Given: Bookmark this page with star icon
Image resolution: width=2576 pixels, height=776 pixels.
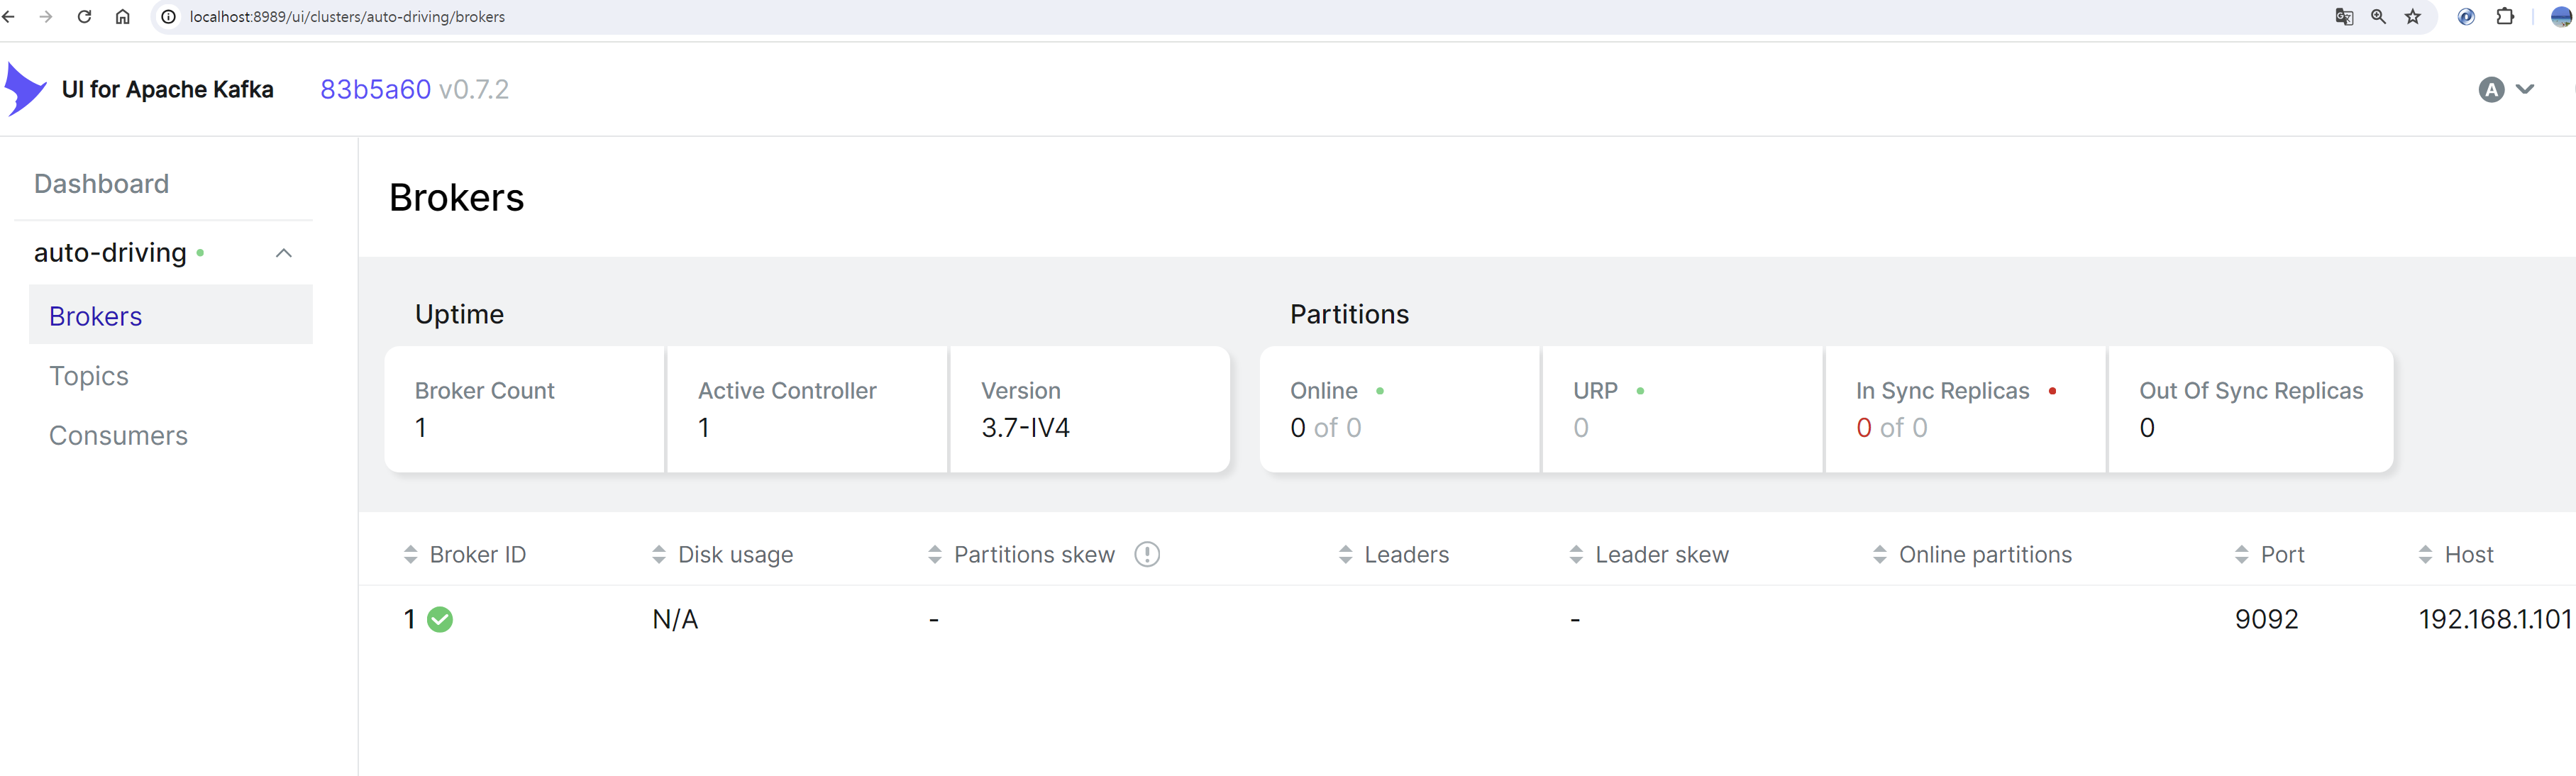Looking at the screenshot, I should tap(2413, 17).
